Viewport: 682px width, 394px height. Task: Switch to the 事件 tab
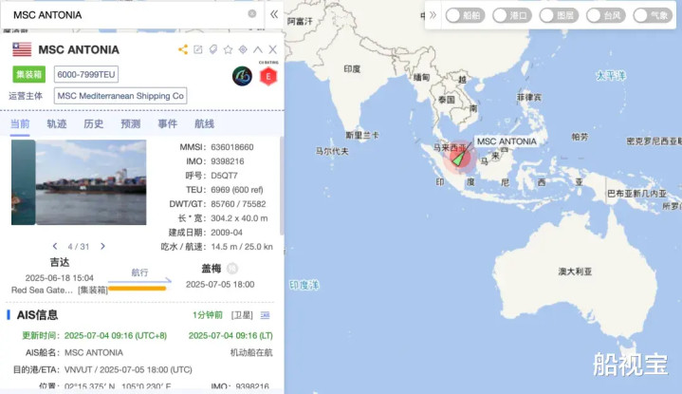click(168, 124)
